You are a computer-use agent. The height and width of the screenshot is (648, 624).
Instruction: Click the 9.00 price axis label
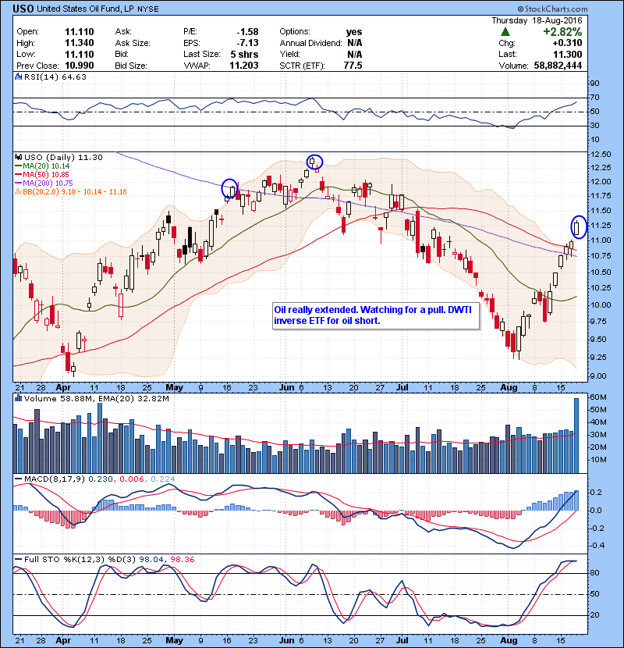point(598,376)
